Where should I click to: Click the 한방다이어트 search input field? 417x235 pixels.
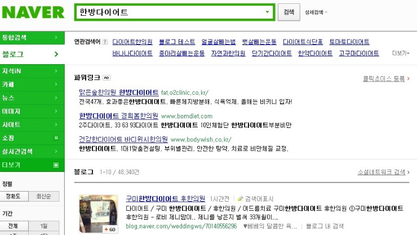pos(170,12)
